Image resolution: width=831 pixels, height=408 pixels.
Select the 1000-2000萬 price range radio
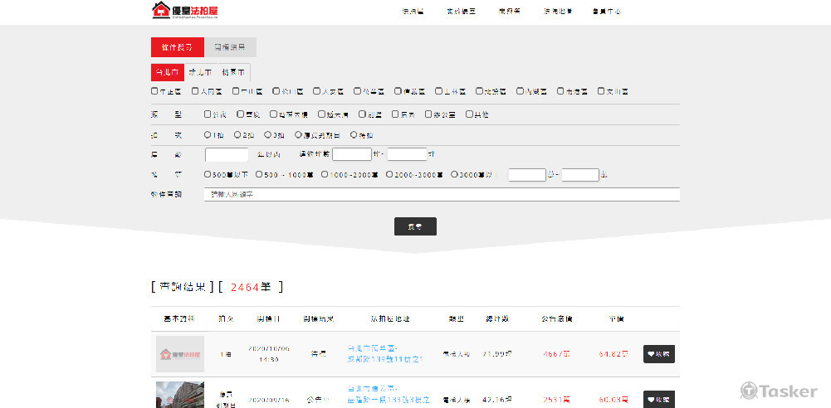tap(325, 174)
